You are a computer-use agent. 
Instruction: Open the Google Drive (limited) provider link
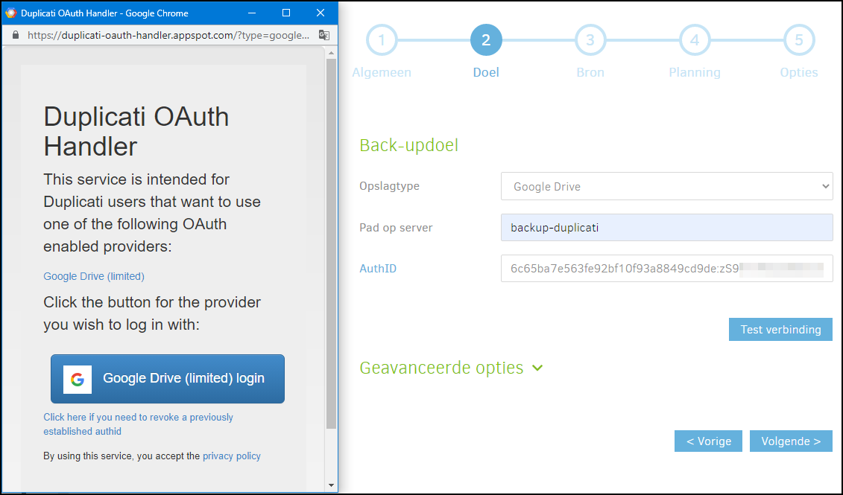(x=94, y=276)
